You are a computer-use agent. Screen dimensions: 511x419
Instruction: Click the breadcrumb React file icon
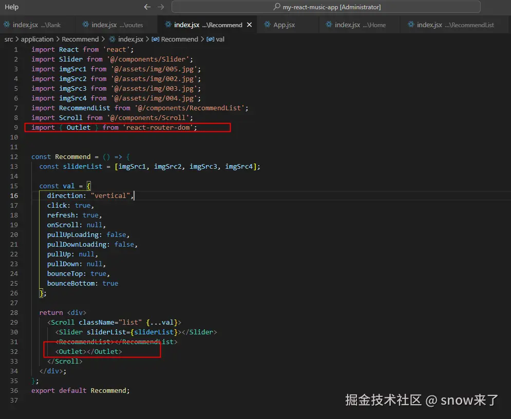(112, 39)
